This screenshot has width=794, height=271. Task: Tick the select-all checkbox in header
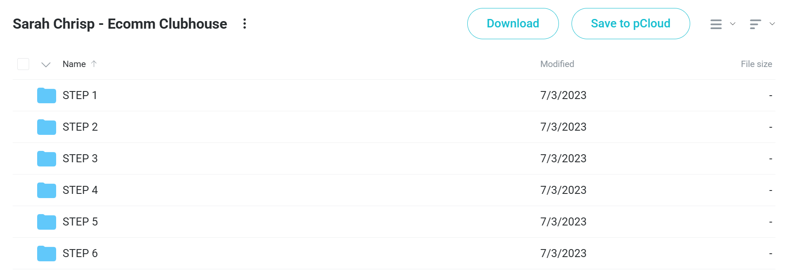[x=23, y=64]
